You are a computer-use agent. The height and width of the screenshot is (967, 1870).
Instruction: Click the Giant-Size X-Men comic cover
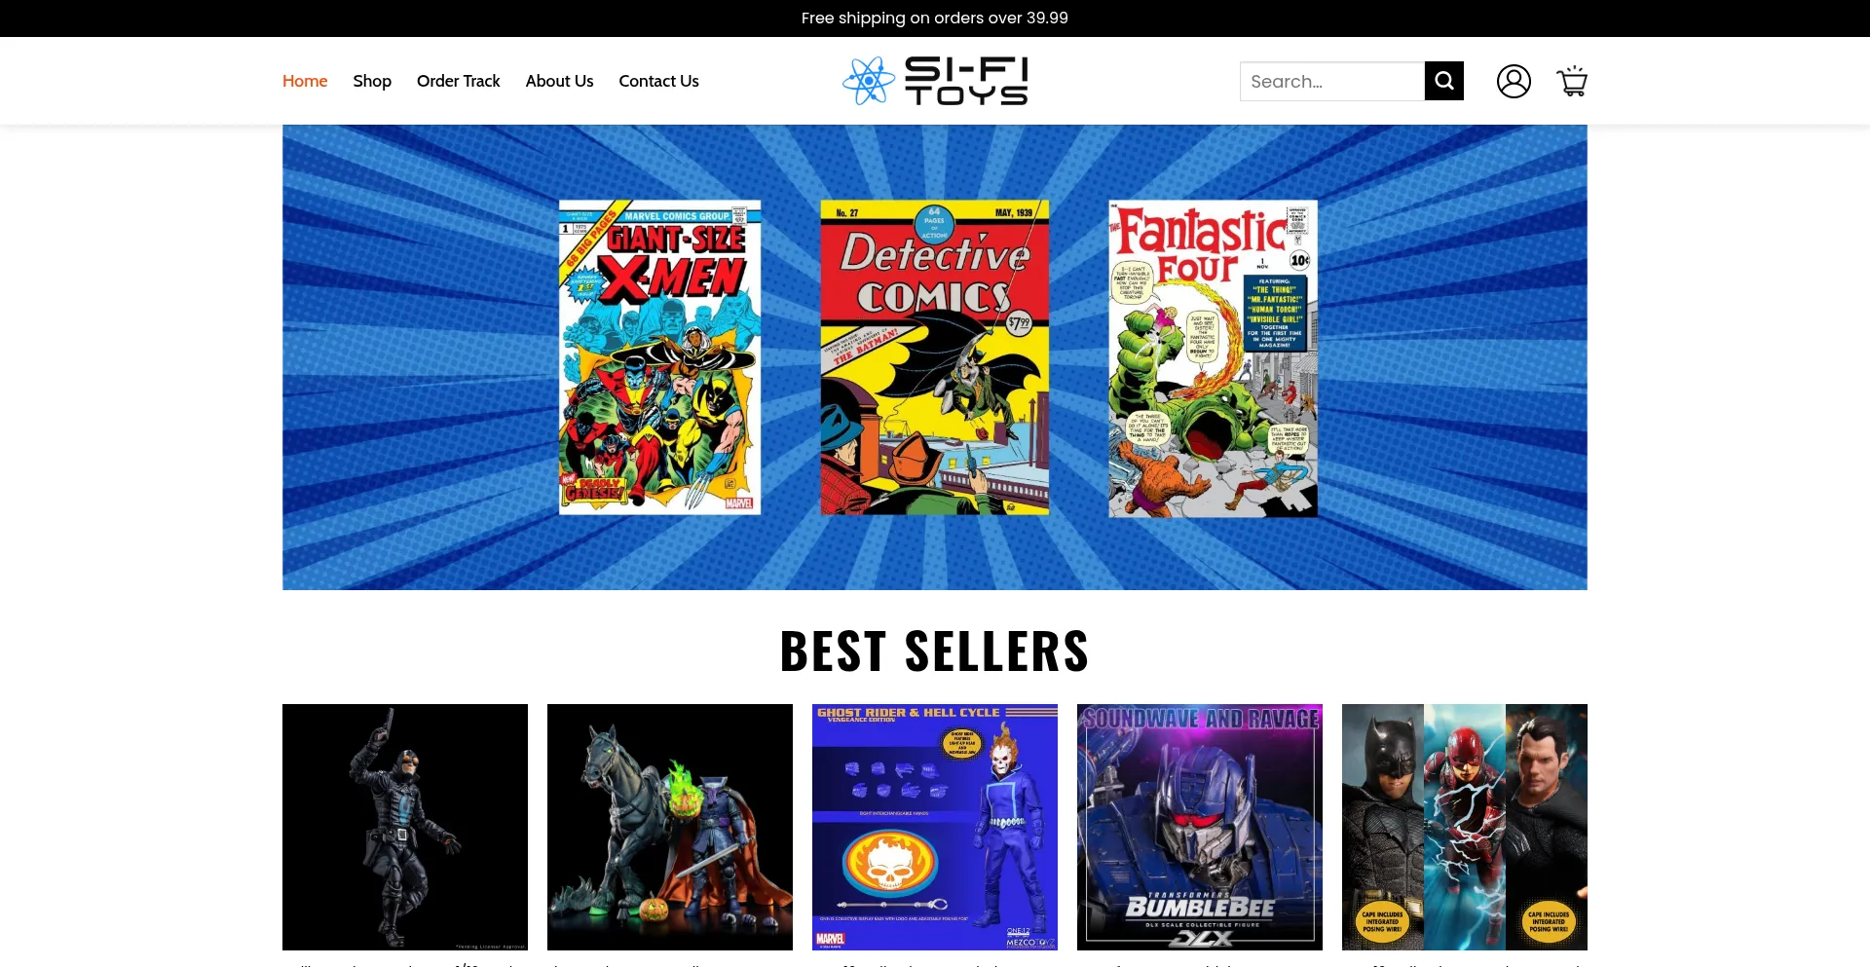point(659,357)
